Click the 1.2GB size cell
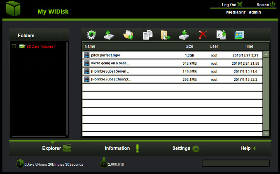 [189, 55]
